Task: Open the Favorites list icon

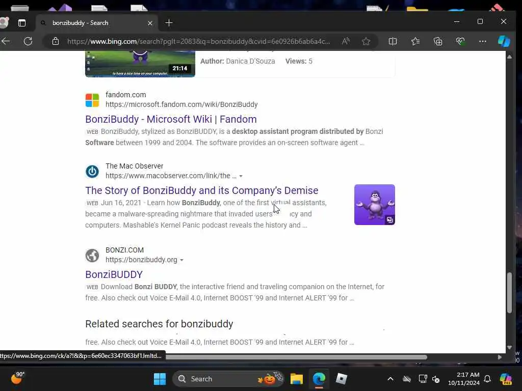Action: [x=415, y=41]
